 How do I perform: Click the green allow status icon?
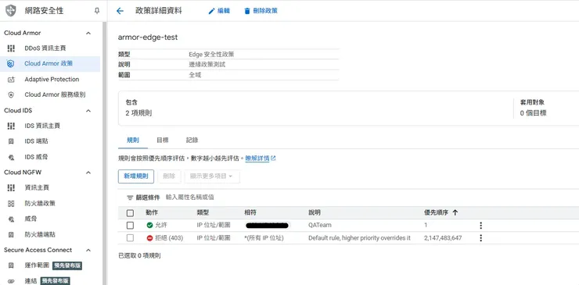point(149,225)
